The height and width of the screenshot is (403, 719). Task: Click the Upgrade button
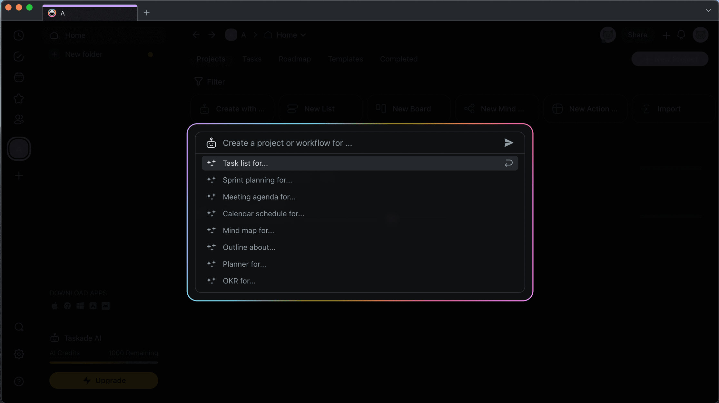point(103,380)
